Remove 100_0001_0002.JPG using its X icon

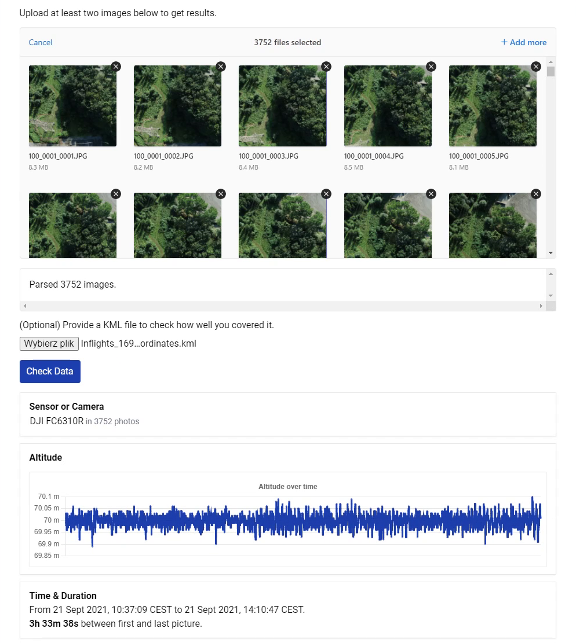point(221,67)
